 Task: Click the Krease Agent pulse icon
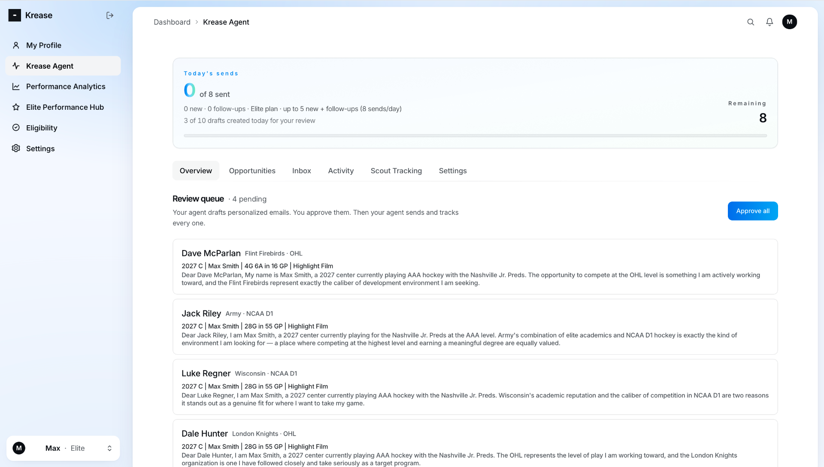point(16,66)
